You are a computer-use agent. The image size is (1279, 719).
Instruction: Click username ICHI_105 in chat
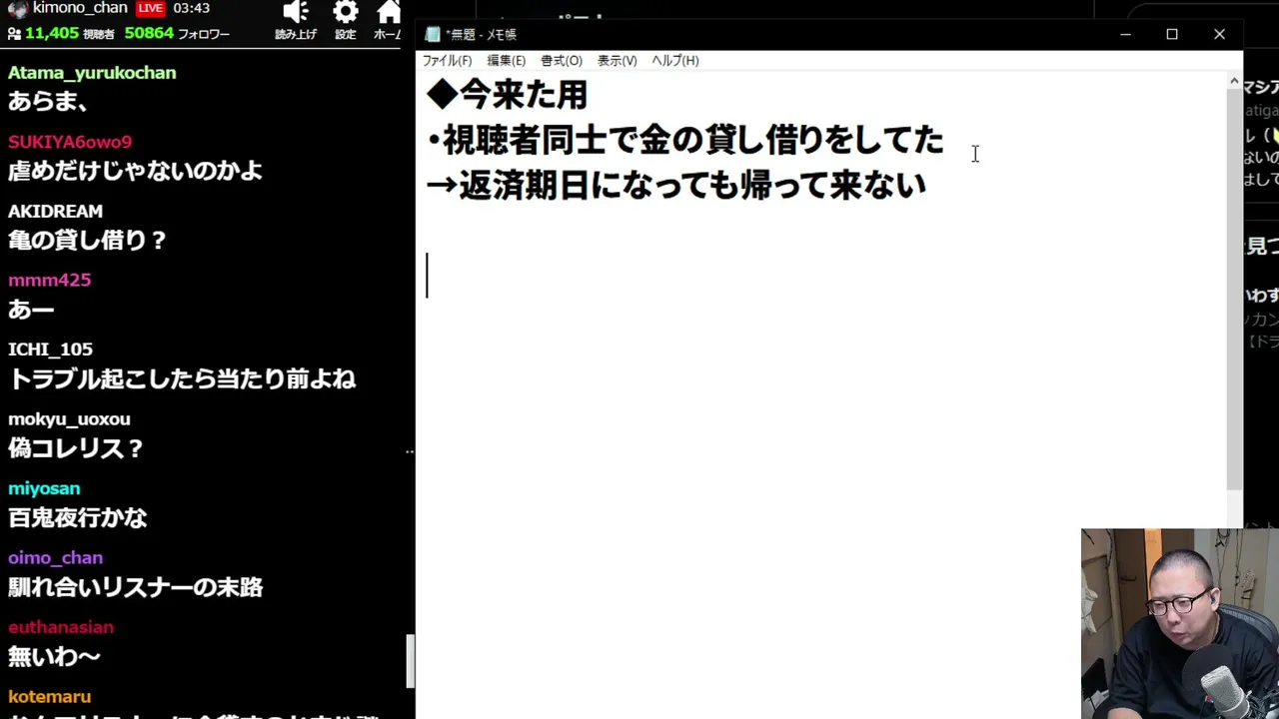tap(50, 349)
